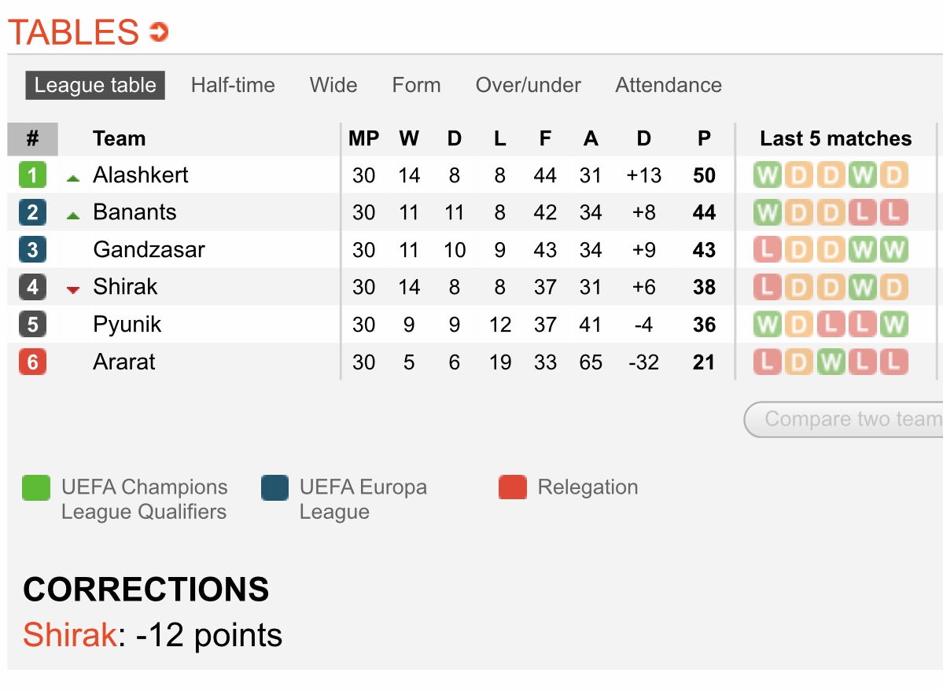Image resolution: width=943 pixels, height=691 pixels.
Task: Click the green up arrow beside Banants
Action: point(73,215)
